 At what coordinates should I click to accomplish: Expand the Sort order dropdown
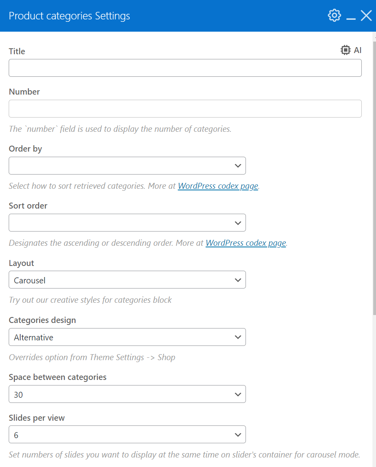127,223
